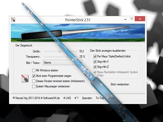
Task: Check Dieses Fenster minimiert starten option
Action: coord(34,81)
